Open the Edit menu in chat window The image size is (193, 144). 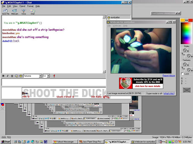(x=9, y=6)
